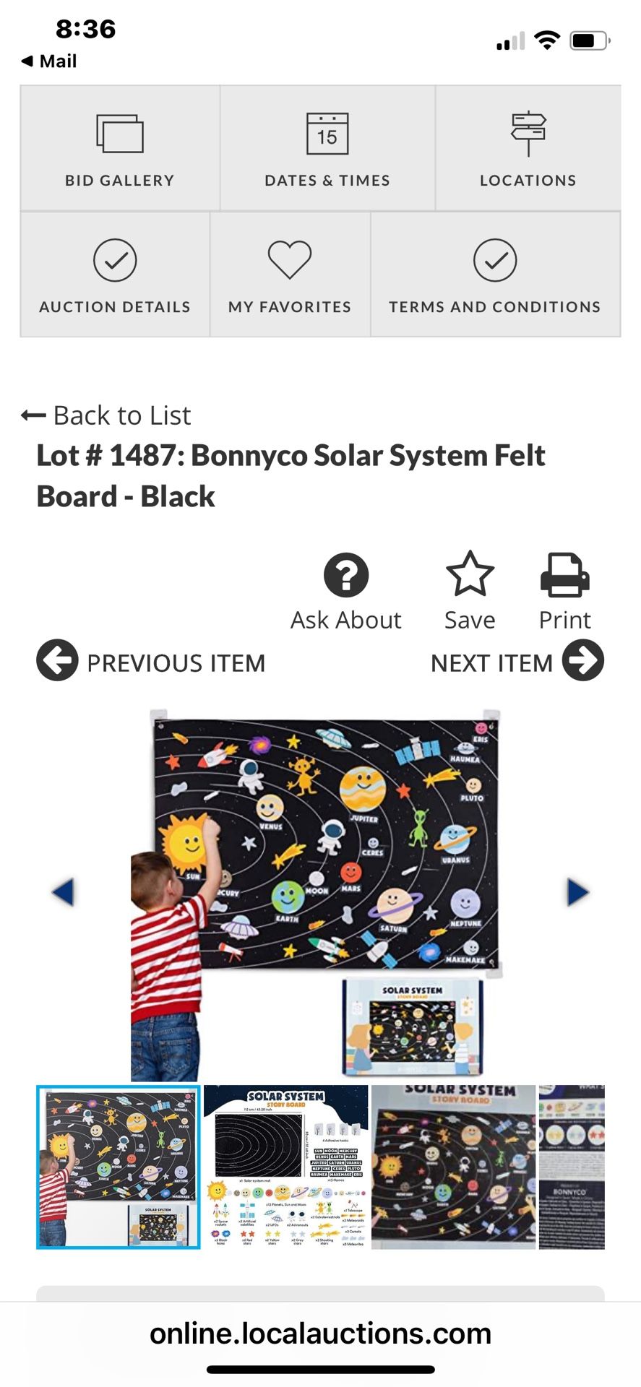Show next photo with right blue arrow
The width and height of the screenshot is (641, 1387).
click(x=578, y=892)
